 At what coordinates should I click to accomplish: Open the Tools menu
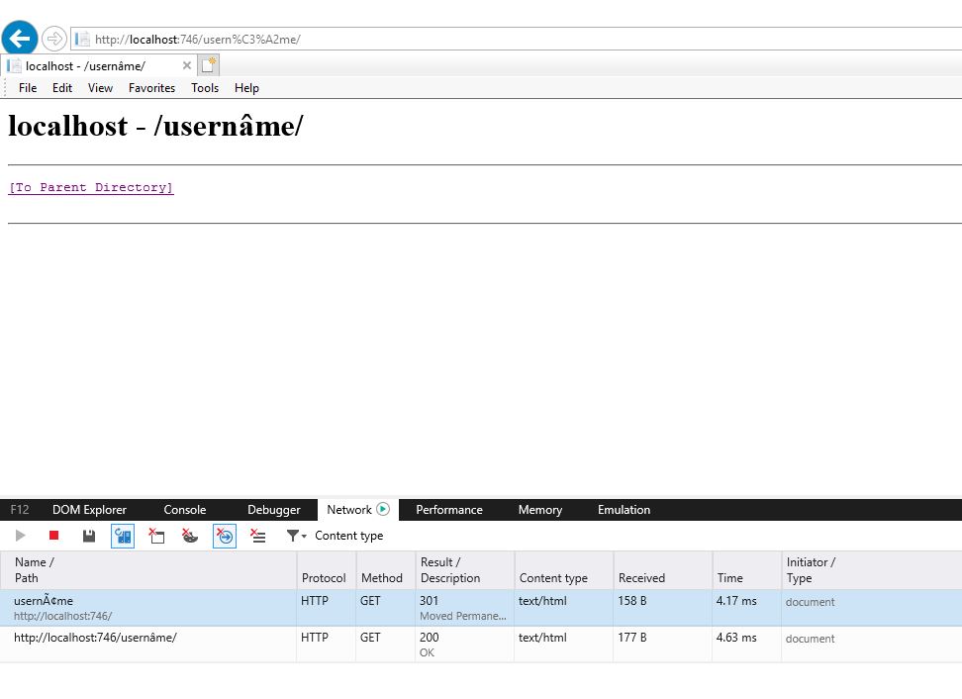(x=205, y=88)
